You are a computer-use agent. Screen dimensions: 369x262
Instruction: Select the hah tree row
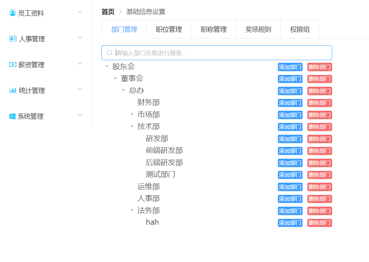[217, 223]
